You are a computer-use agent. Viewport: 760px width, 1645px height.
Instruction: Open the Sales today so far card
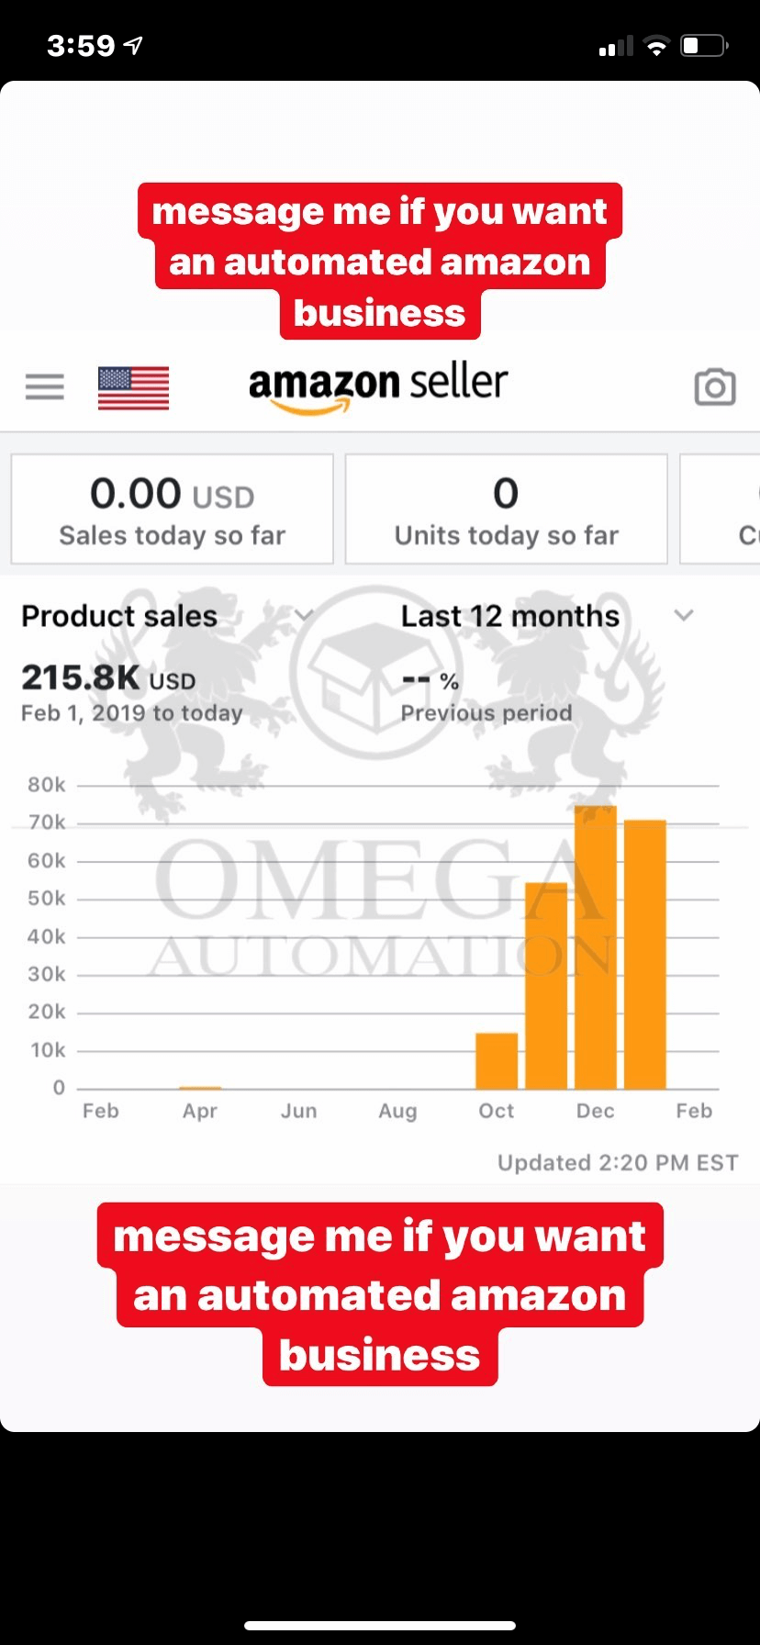tap(172, 509)
